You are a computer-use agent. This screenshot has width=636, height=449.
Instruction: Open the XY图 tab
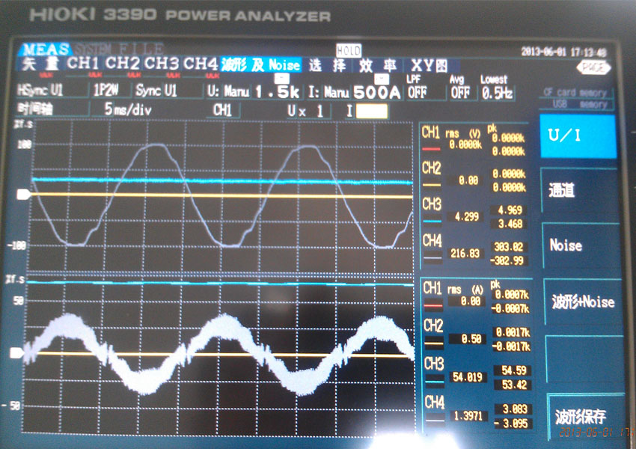[429, 66]
